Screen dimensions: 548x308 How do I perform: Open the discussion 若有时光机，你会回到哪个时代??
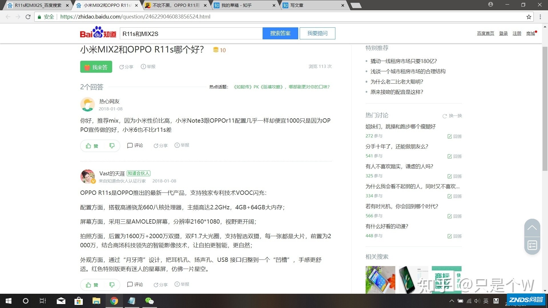tap(402, 206)
